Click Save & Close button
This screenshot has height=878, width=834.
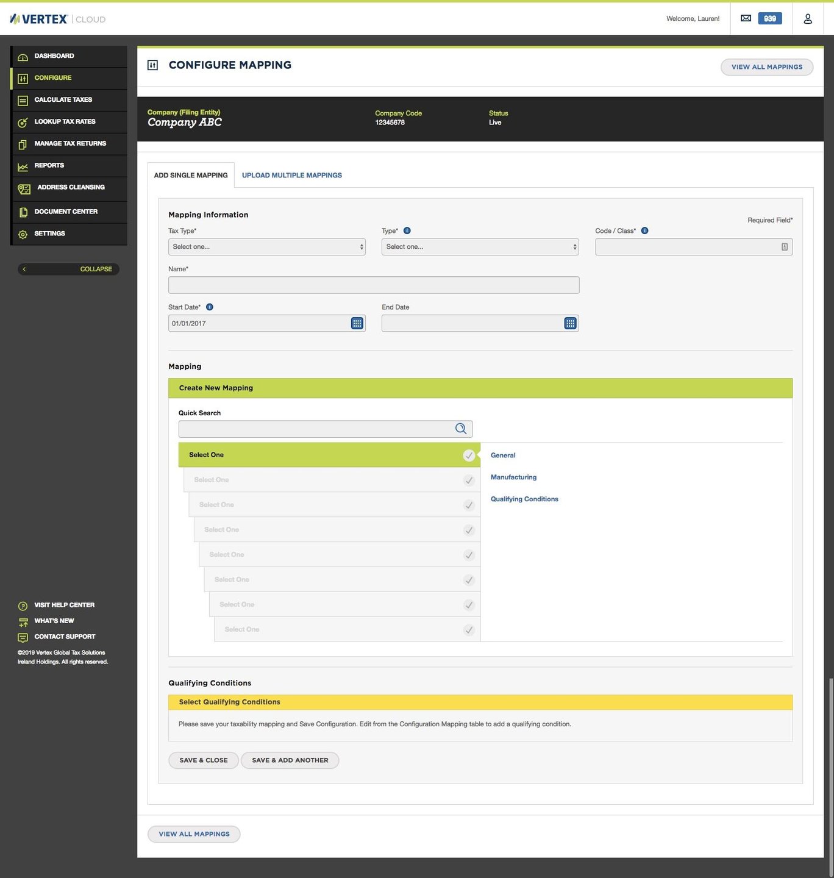coord(204,760)
